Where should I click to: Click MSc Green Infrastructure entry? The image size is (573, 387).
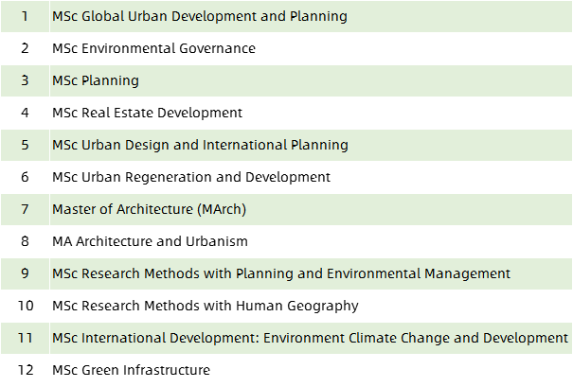[x=132, y=370]
